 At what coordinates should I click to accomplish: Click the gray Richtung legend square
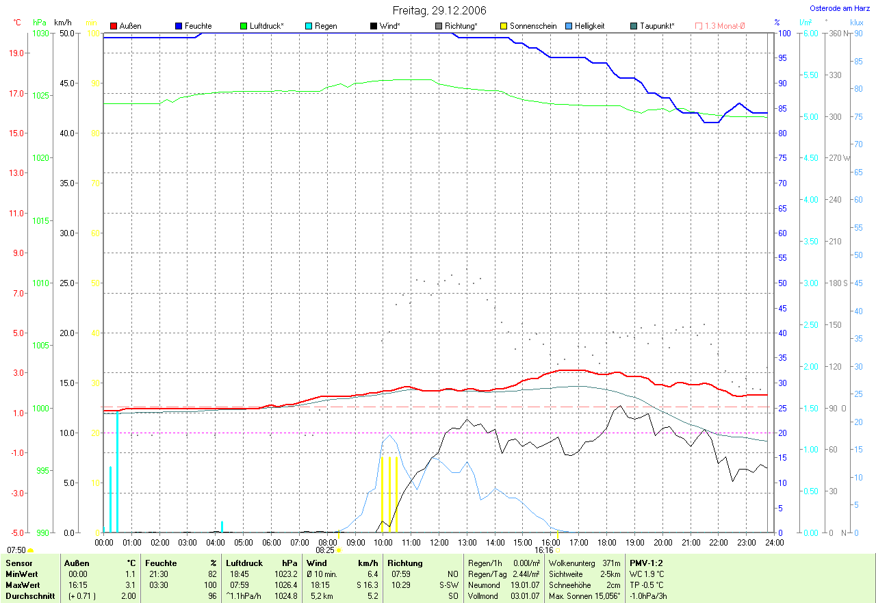pos(439,26)
